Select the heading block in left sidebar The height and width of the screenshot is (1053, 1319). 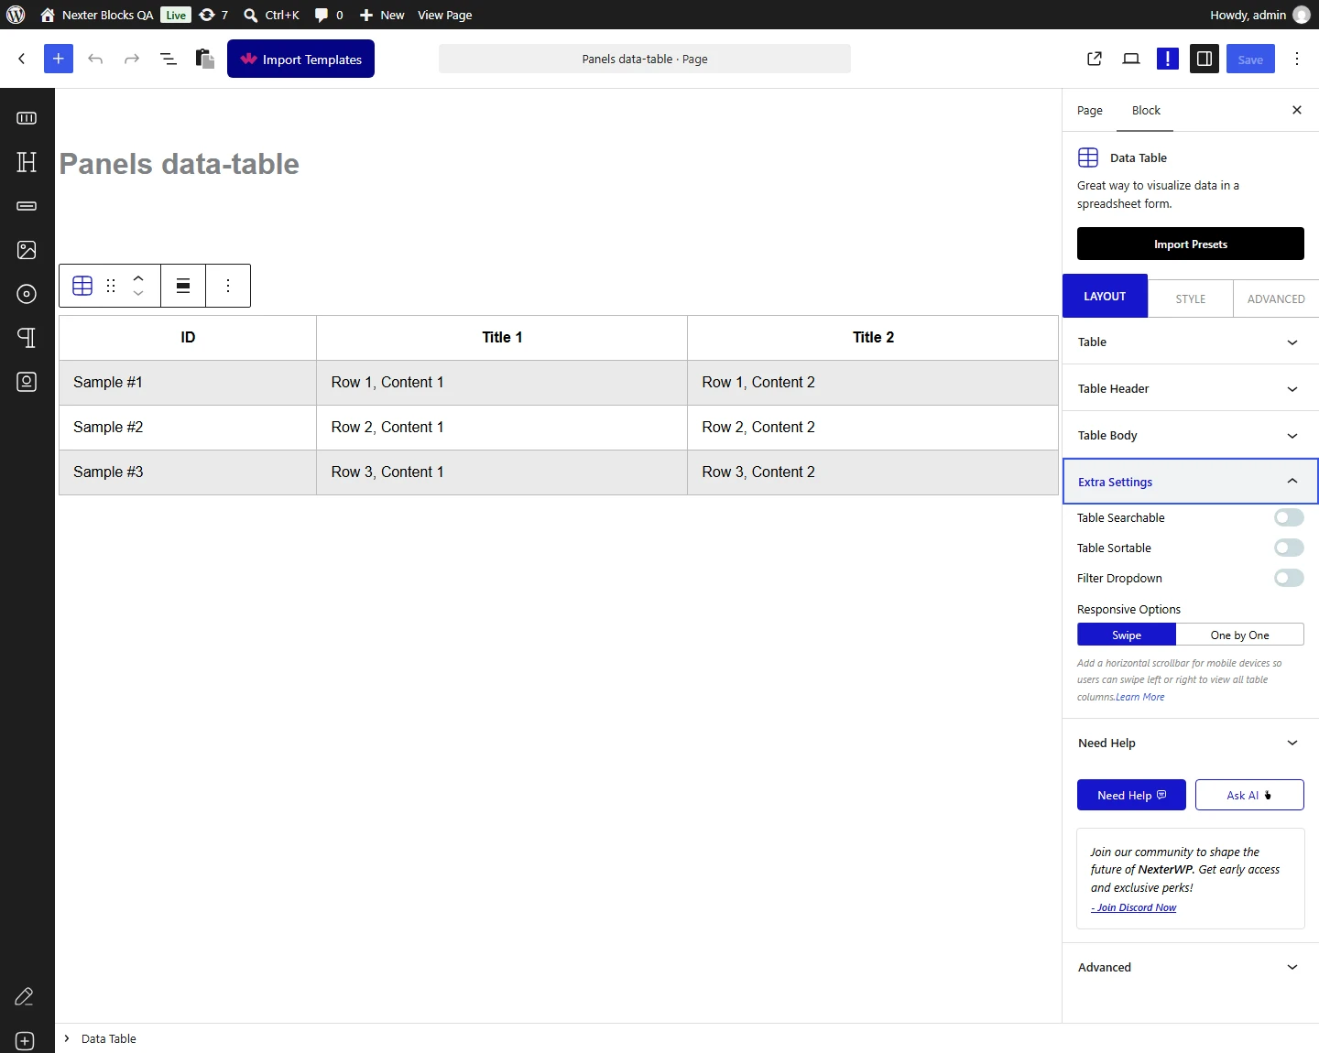pyautogui.click(x=27, y=162)
